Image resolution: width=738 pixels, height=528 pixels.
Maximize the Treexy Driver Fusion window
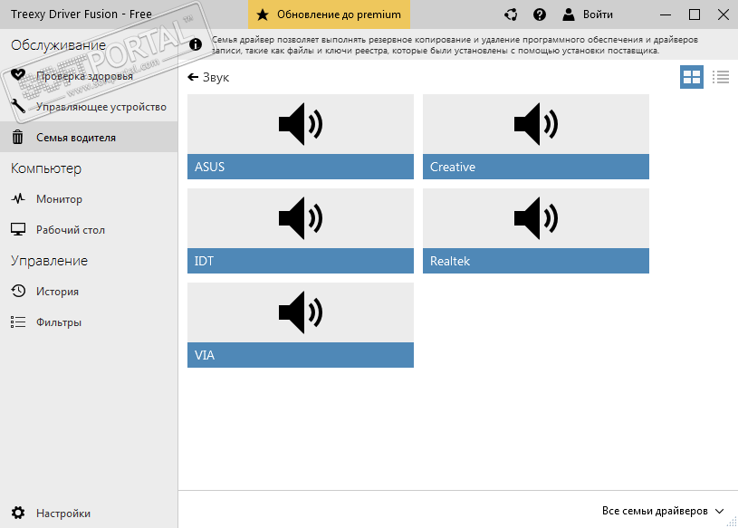click(x=695, y=14)
